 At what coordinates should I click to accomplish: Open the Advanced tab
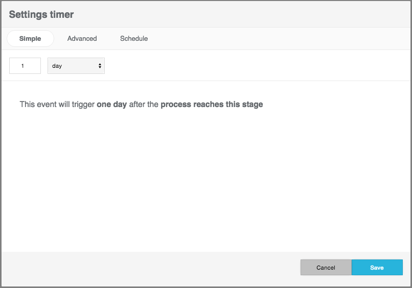click(82, 39)
